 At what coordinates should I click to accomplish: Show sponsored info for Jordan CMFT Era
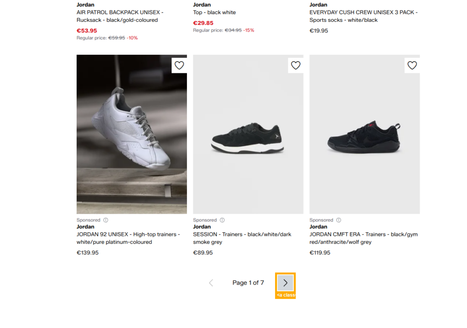click(338, 220)
